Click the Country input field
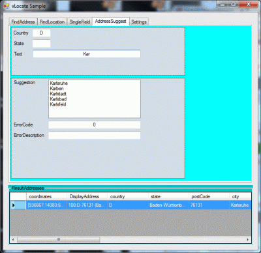 point(41,33)
